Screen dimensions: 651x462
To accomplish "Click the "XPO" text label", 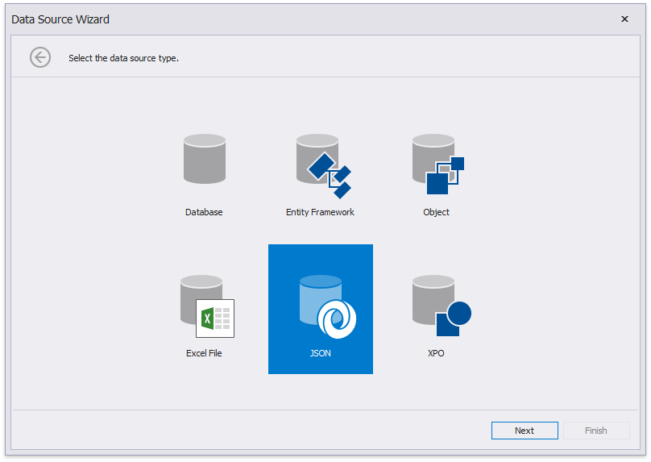I will click(x=436, y=353).
